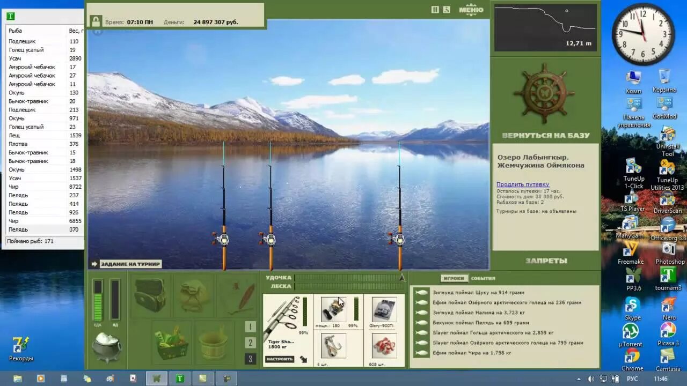Click the bait item thumbnail 608 шт.

click(384, 346)
